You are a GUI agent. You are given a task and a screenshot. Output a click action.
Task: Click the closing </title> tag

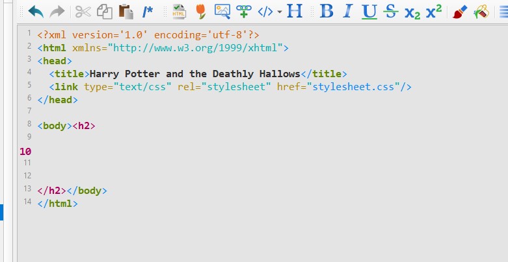pos(324,74)
